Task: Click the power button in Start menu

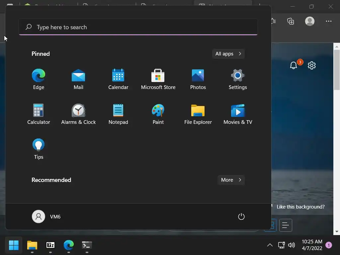Action: click(241, 216)
